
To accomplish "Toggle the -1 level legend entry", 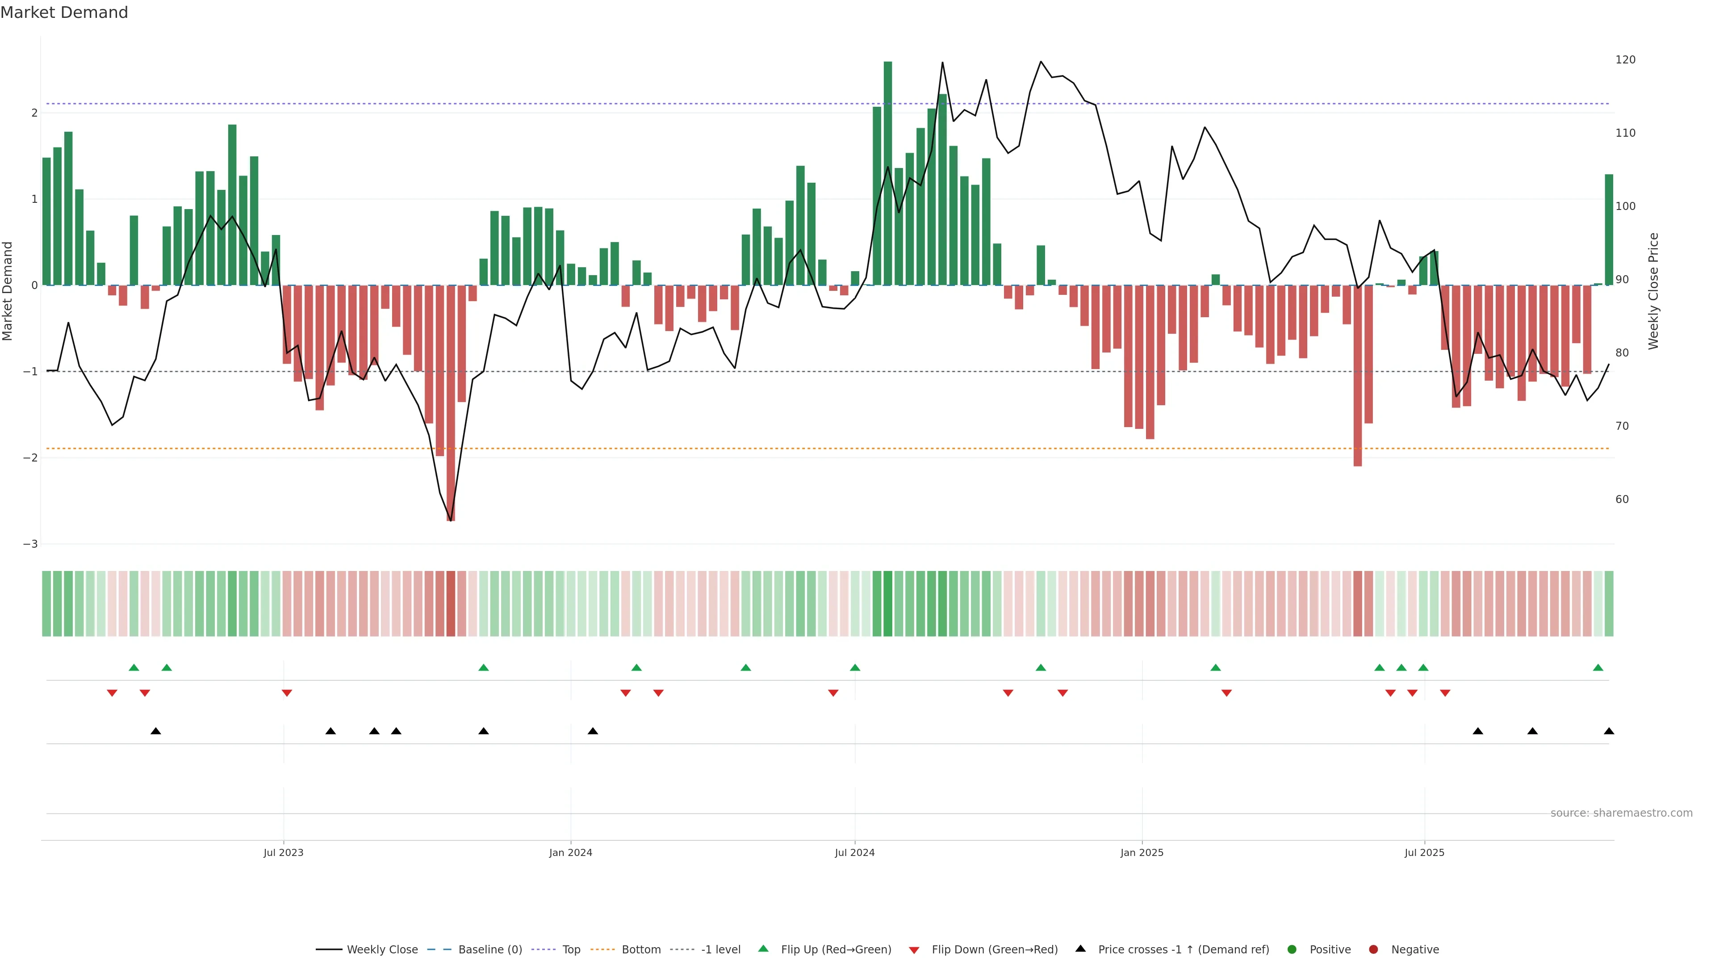I will coord(720,949).
